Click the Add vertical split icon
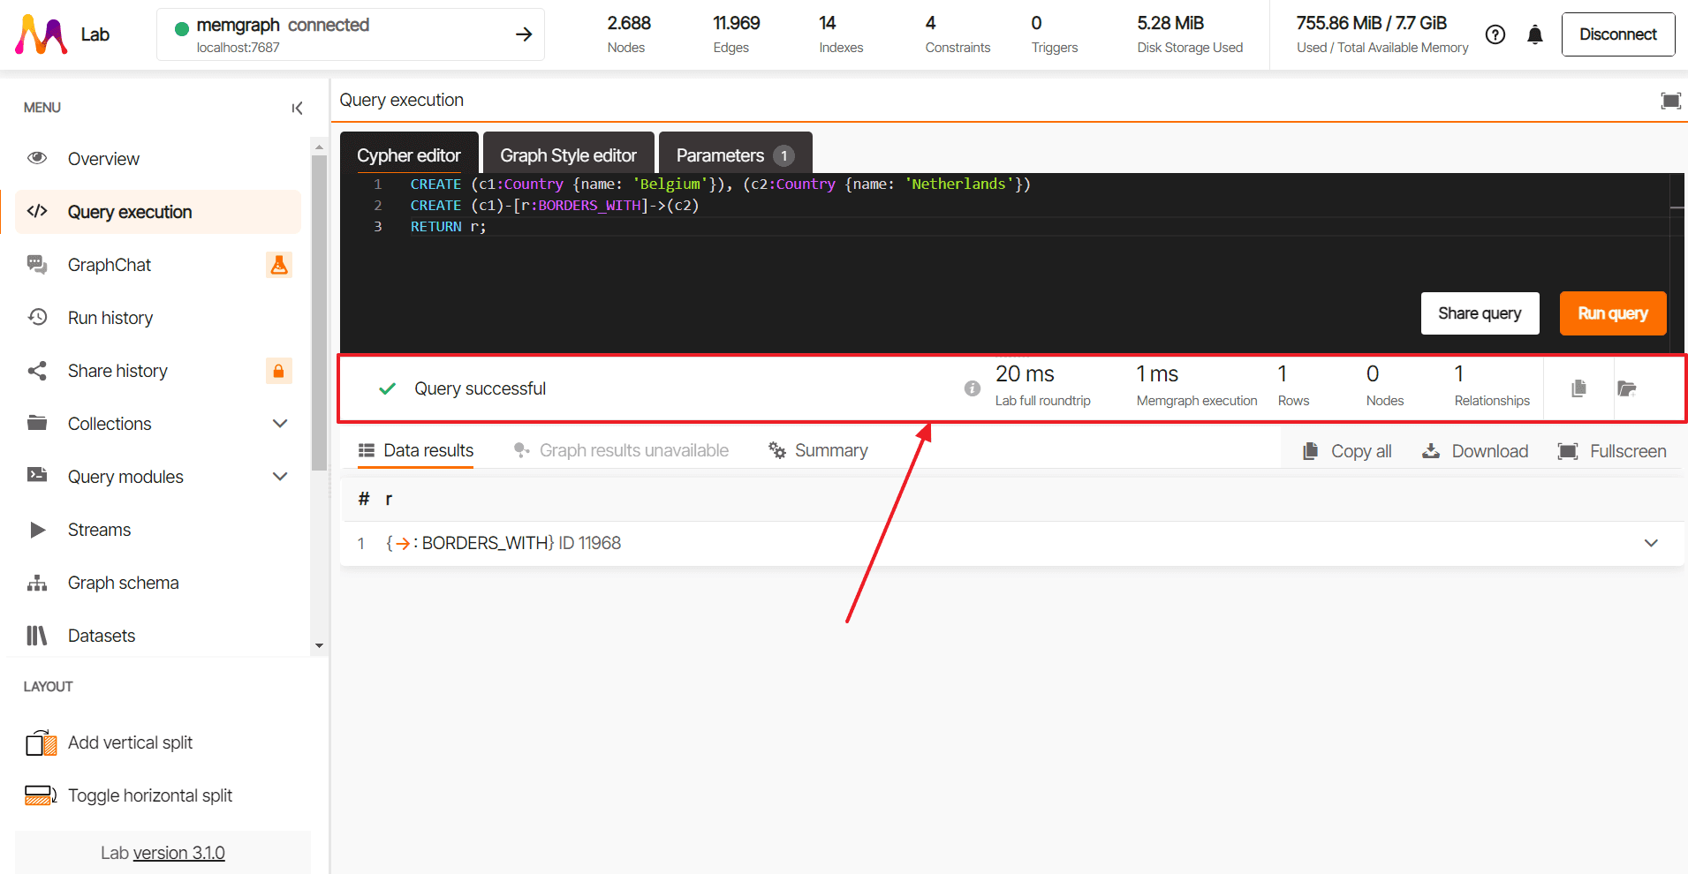1688x874 pixels. point(42,742)
